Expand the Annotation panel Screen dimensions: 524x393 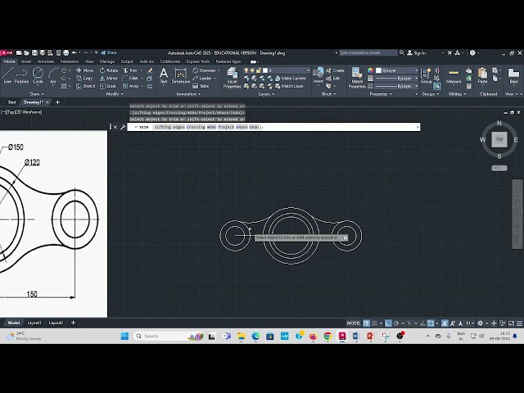(x=188, y=94)
